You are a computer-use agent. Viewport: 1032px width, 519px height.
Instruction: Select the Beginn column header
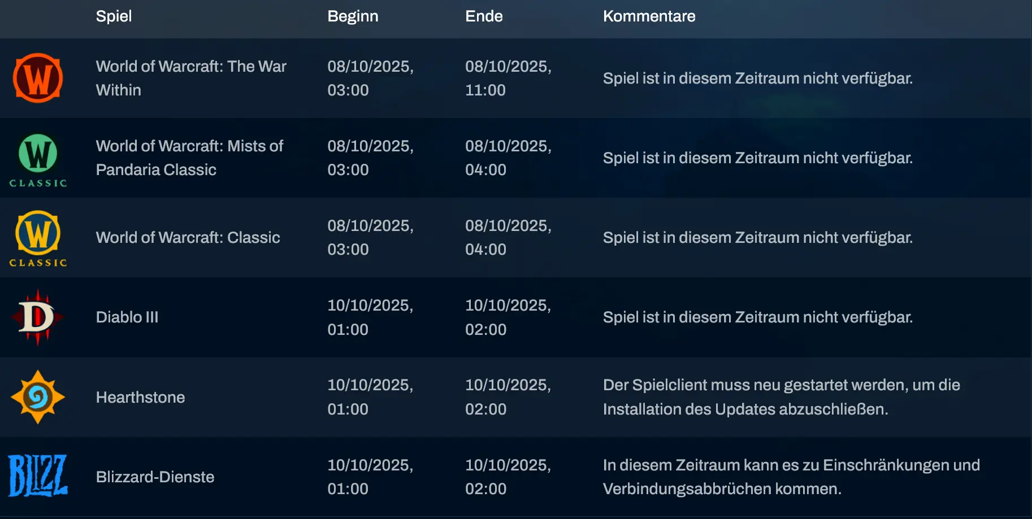[x=353, y=16]
